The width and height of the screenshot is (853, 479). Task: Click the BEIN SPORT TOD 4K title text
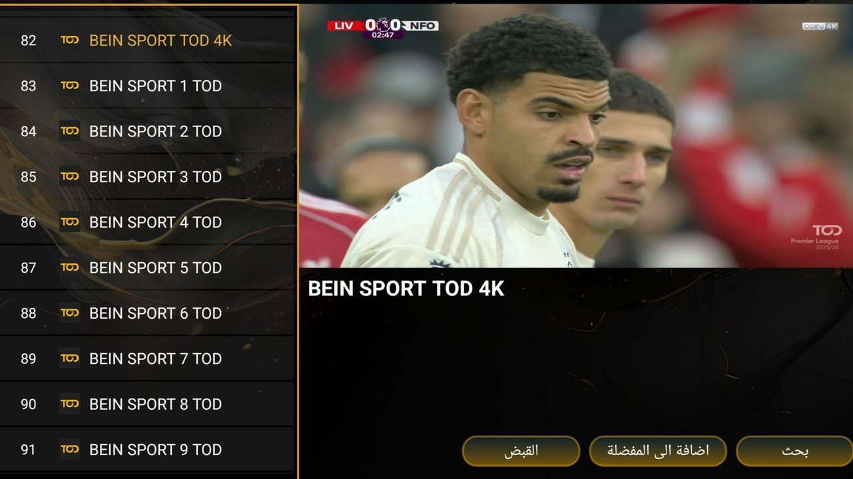pos(406,289)
